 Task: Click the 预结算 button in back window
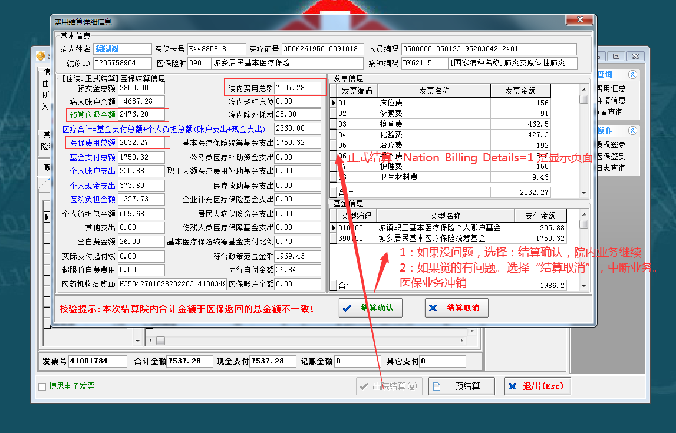pos(461,386)
